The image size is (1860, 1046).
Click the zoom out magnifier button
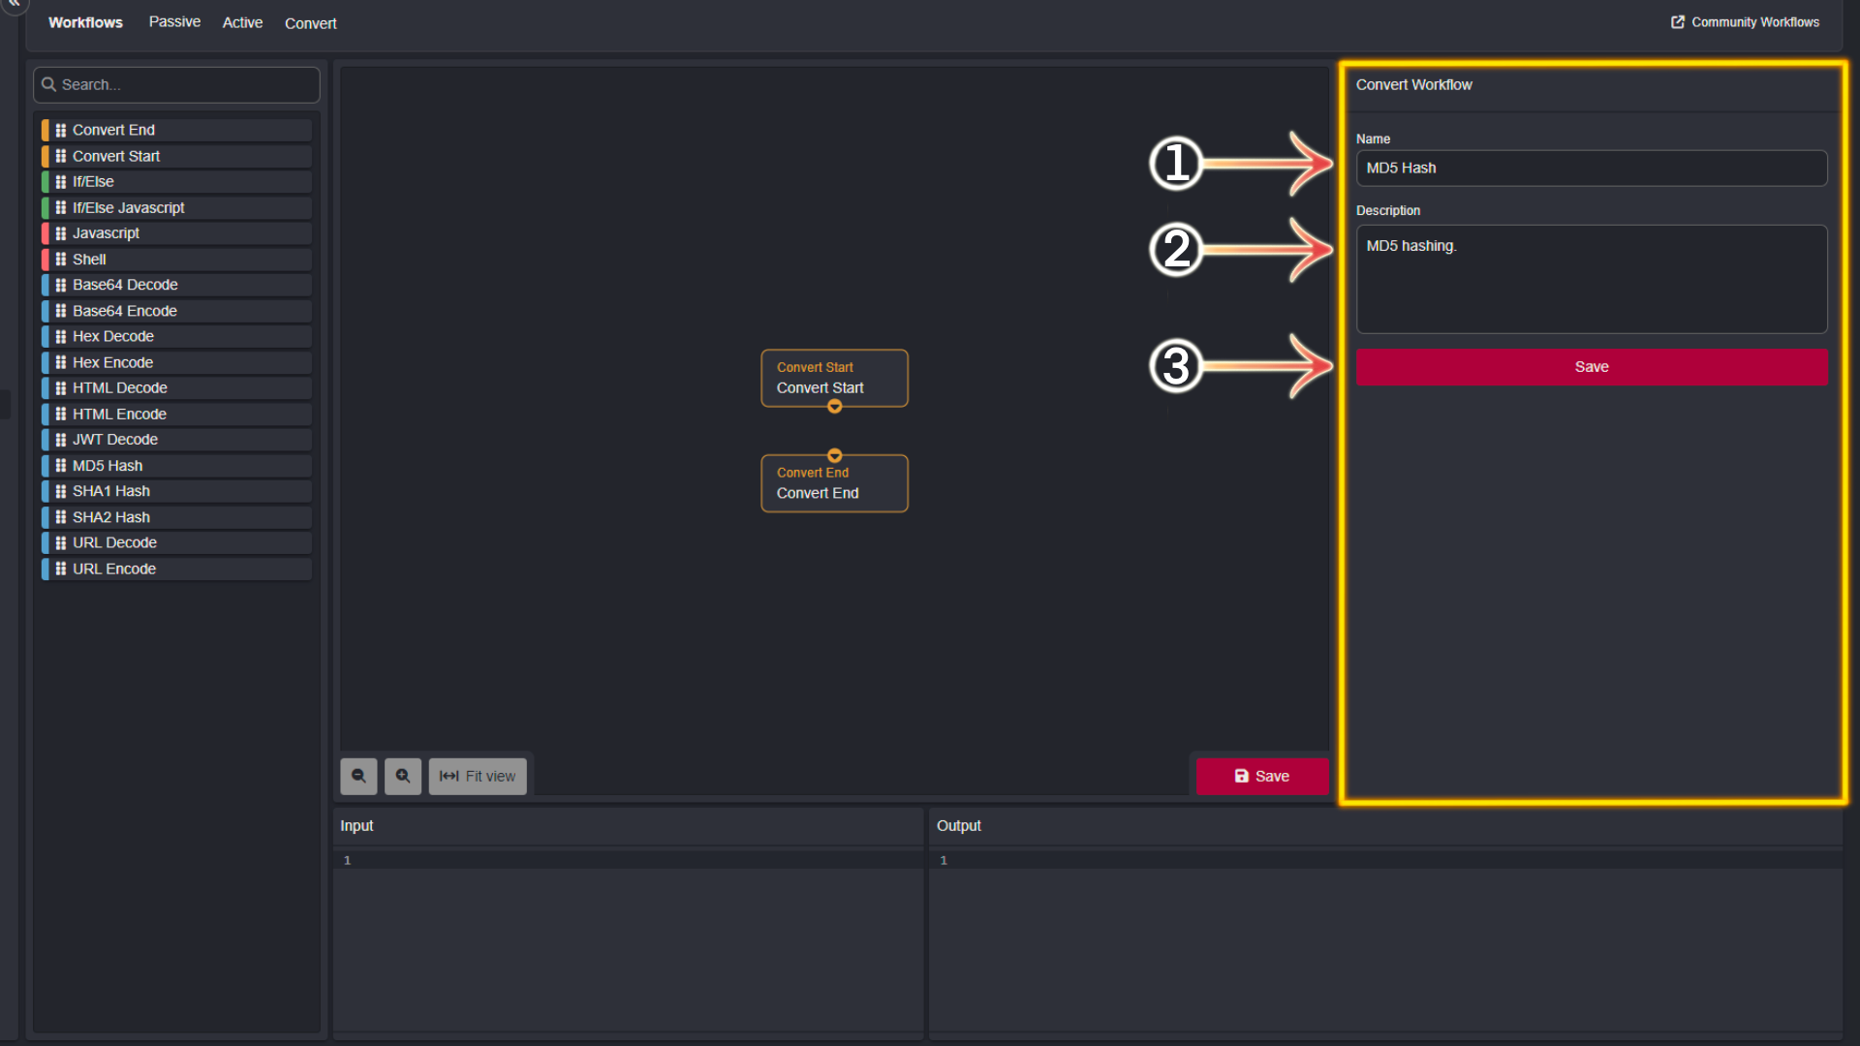tap(358, 776)
